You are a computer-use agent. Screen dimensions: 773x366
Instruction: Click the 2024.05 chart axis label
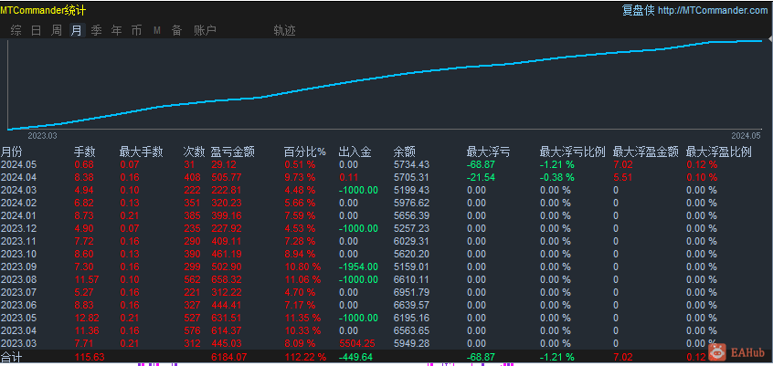coord(746,135)
